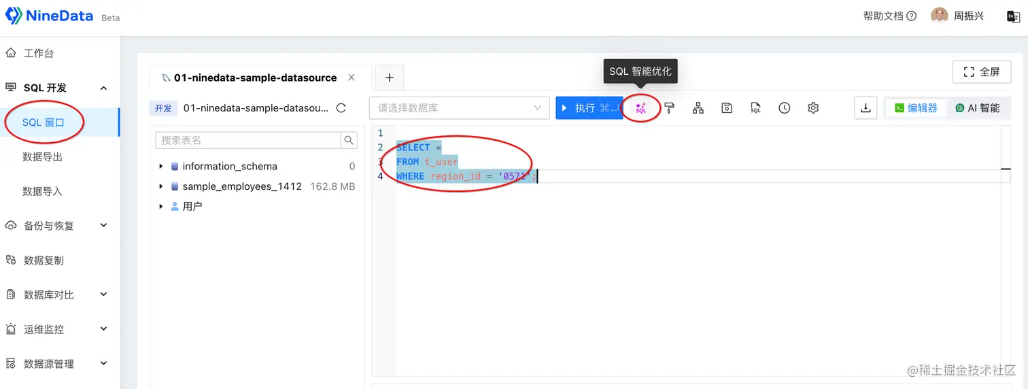
Task: Click the 运维监控 alarm icon
Action: point(11,329)
